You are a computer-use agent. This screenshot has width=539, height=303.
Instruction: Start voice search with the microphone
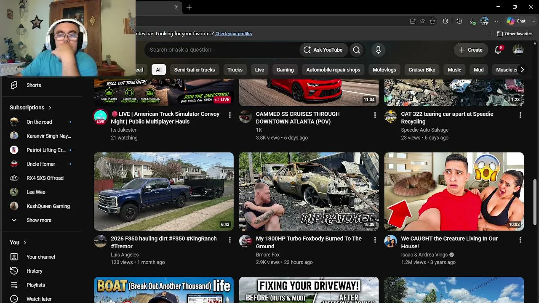click(x=378, y=50)
